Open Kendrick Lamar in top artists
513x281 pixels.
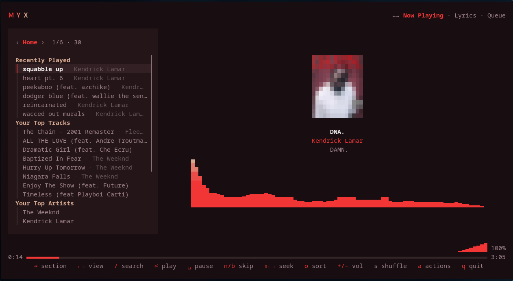pyautogui.click(x=84, y=221)
